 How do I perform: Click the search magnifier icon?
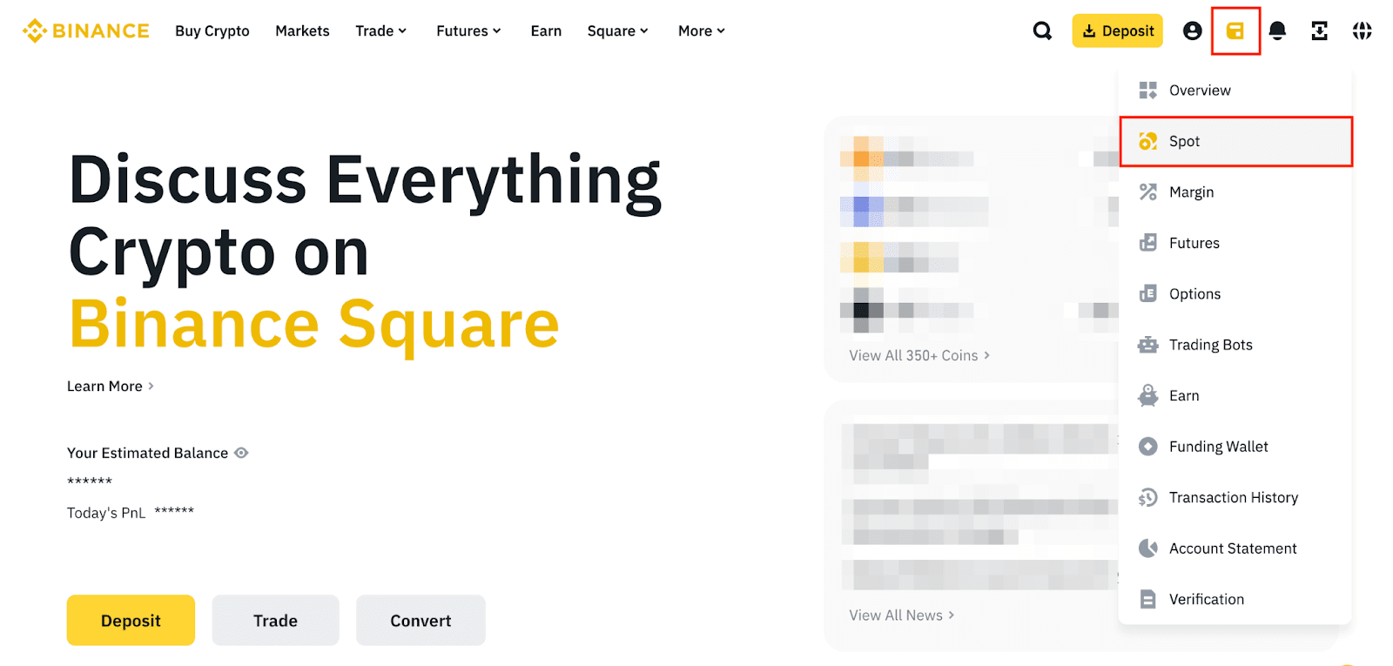1041,31
